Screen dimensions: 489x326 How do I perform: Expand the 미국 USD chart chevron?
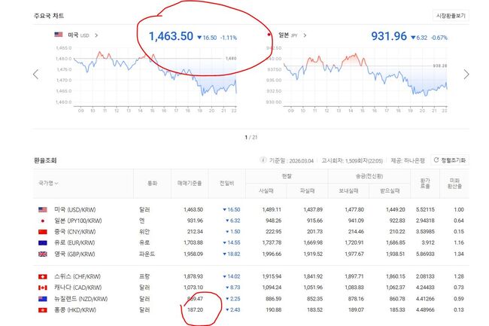click(x=96, y=35)
